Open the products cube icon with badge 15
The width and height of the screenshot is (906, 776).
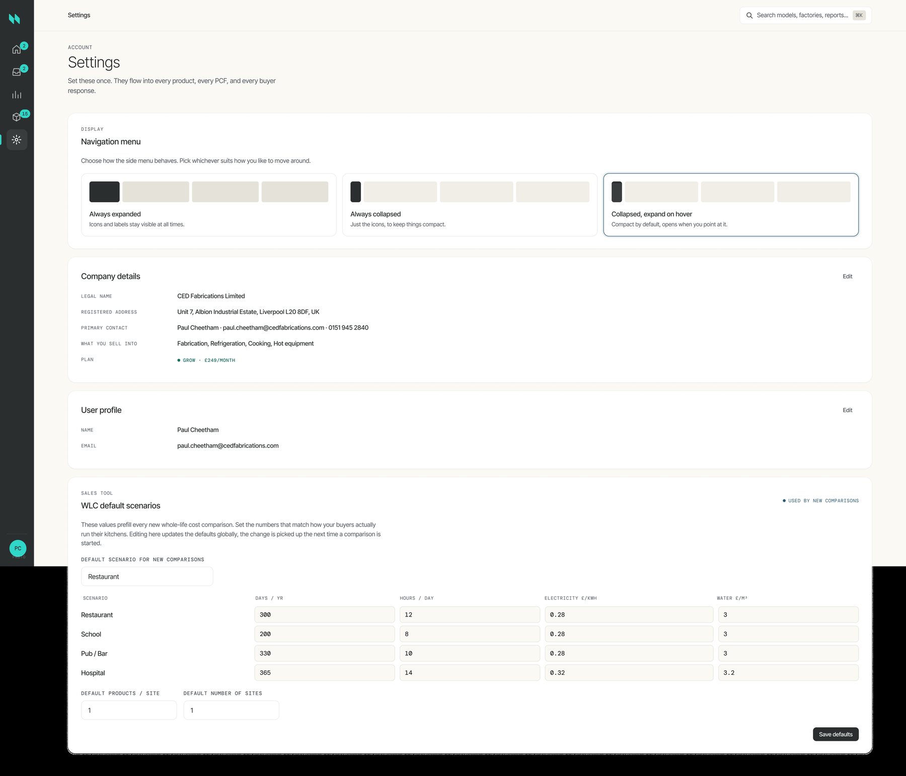17,117
